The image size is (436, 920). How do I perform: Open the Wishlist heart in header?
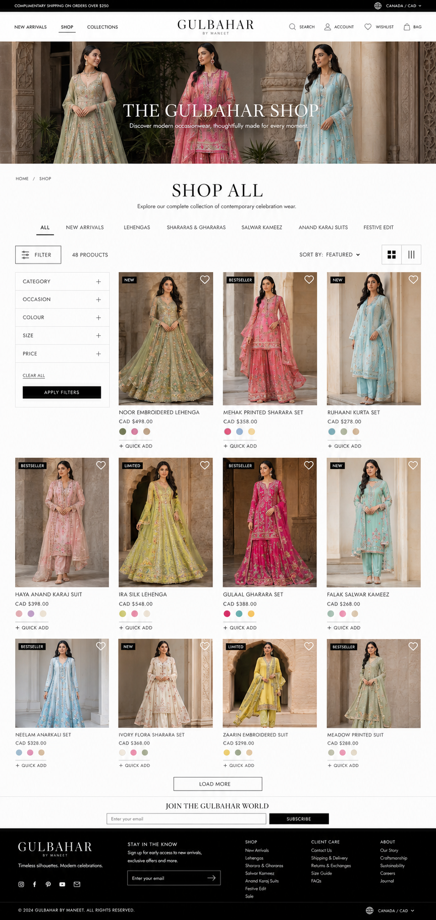[368, 27]
